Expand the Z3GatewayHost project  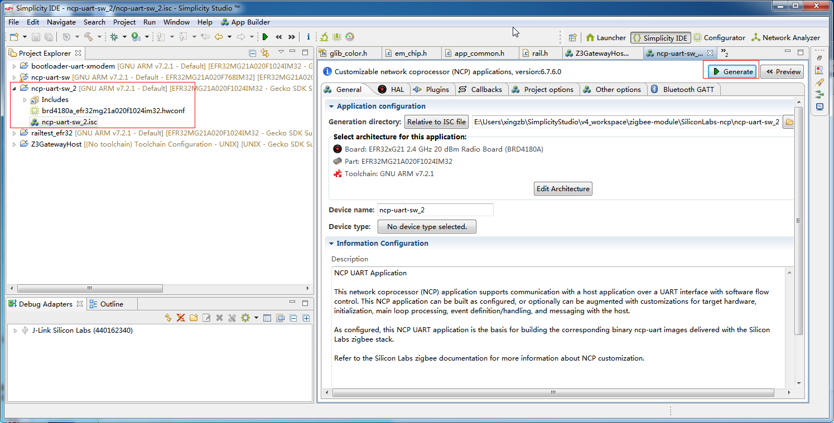point(14,144)
